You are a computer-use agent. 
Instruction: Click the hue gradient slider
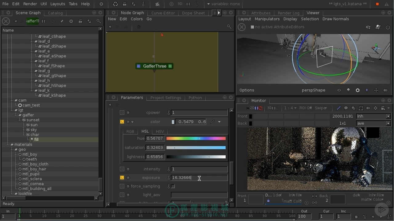[196, 138]
